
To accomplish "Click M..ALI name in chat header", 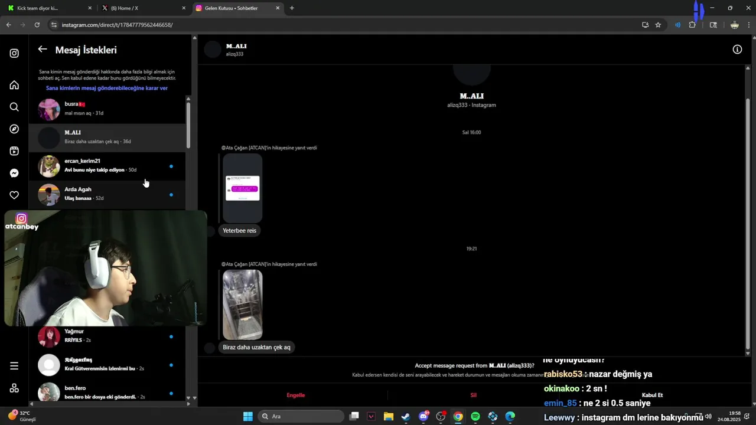I will point(236,46).
